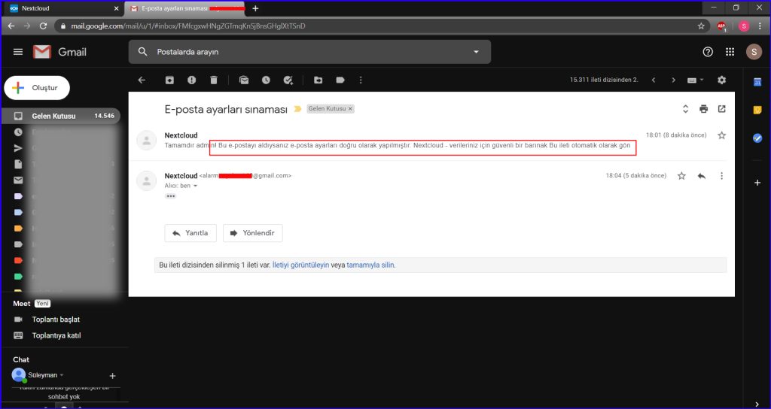The height and width of the screenshot is (409, 771).
Task: Star the 18:01 Nextcloud message
Action: [722, 135]
